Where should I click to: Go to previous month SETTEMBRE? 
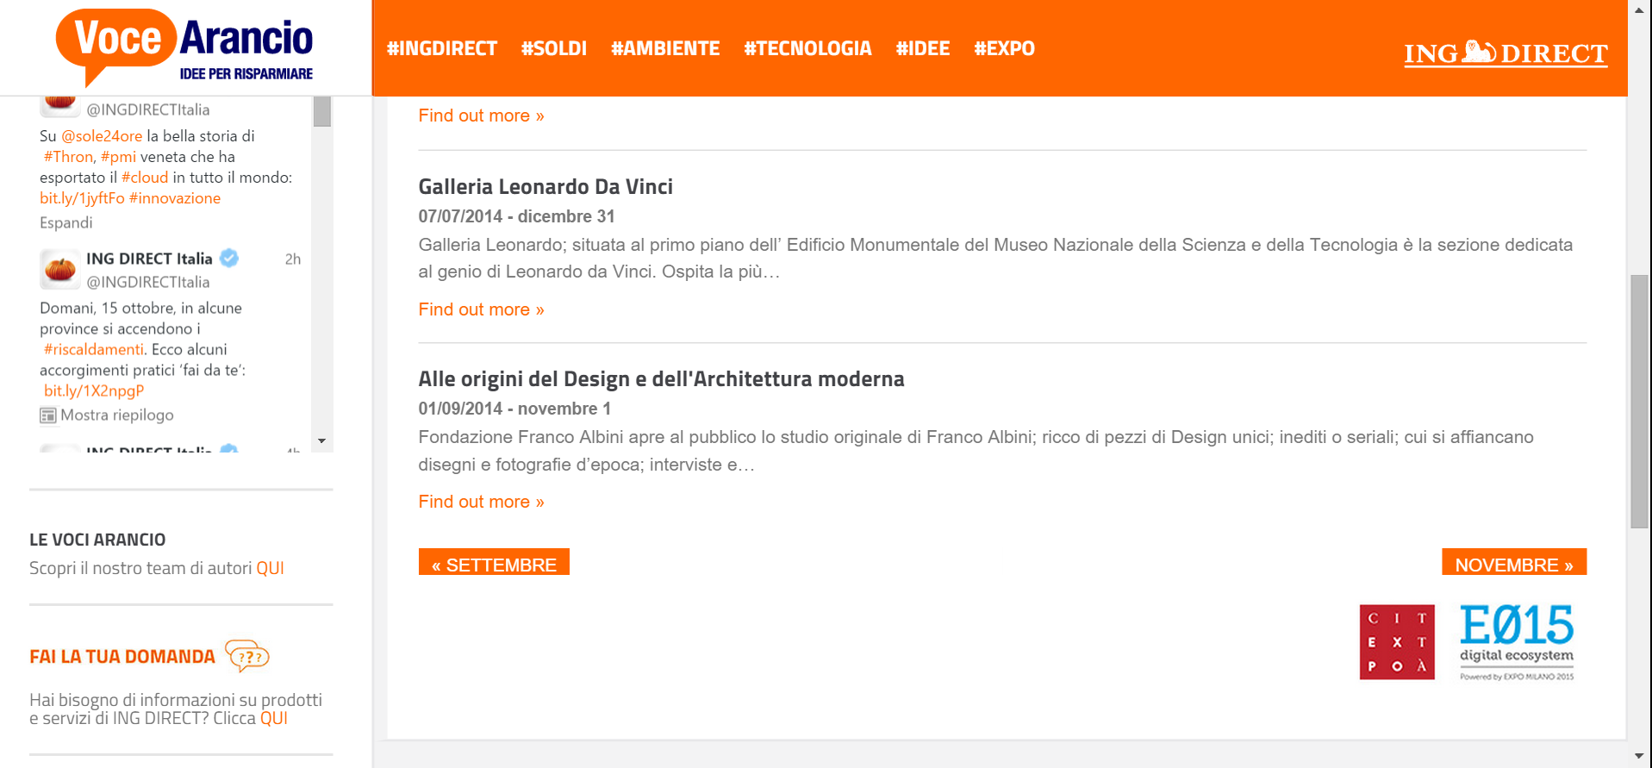tap(494, 564)
